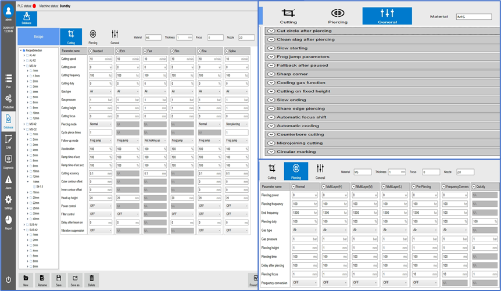Open the Report pie chart icon

[8, 222]
